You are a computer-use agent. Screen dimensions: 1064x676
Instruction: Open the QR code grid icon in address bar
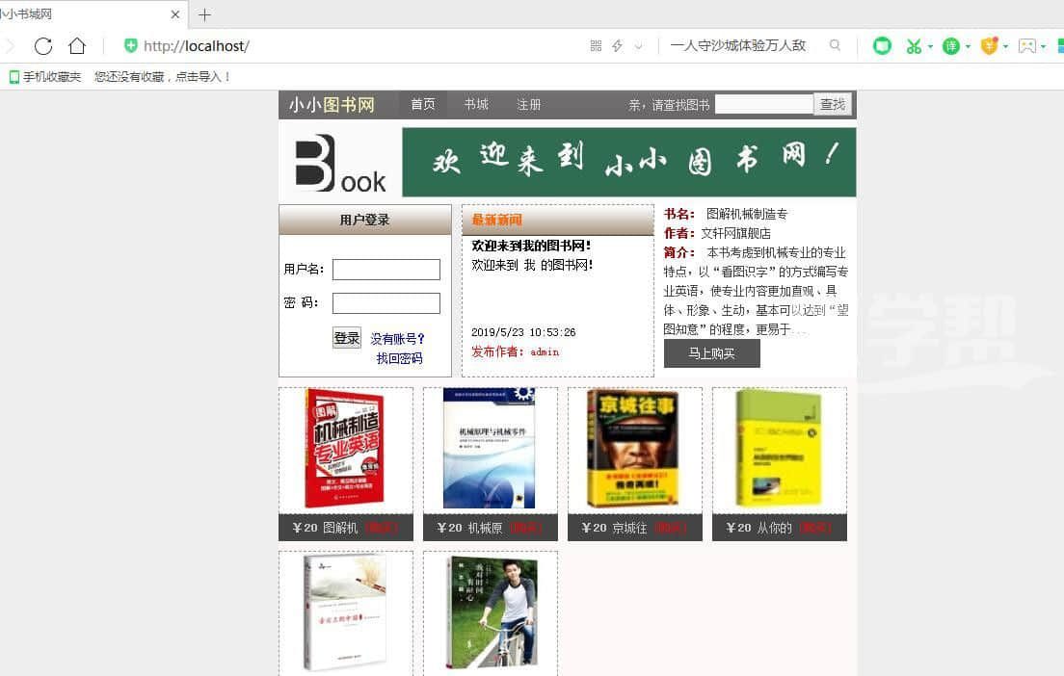click(x=596, y=46)
